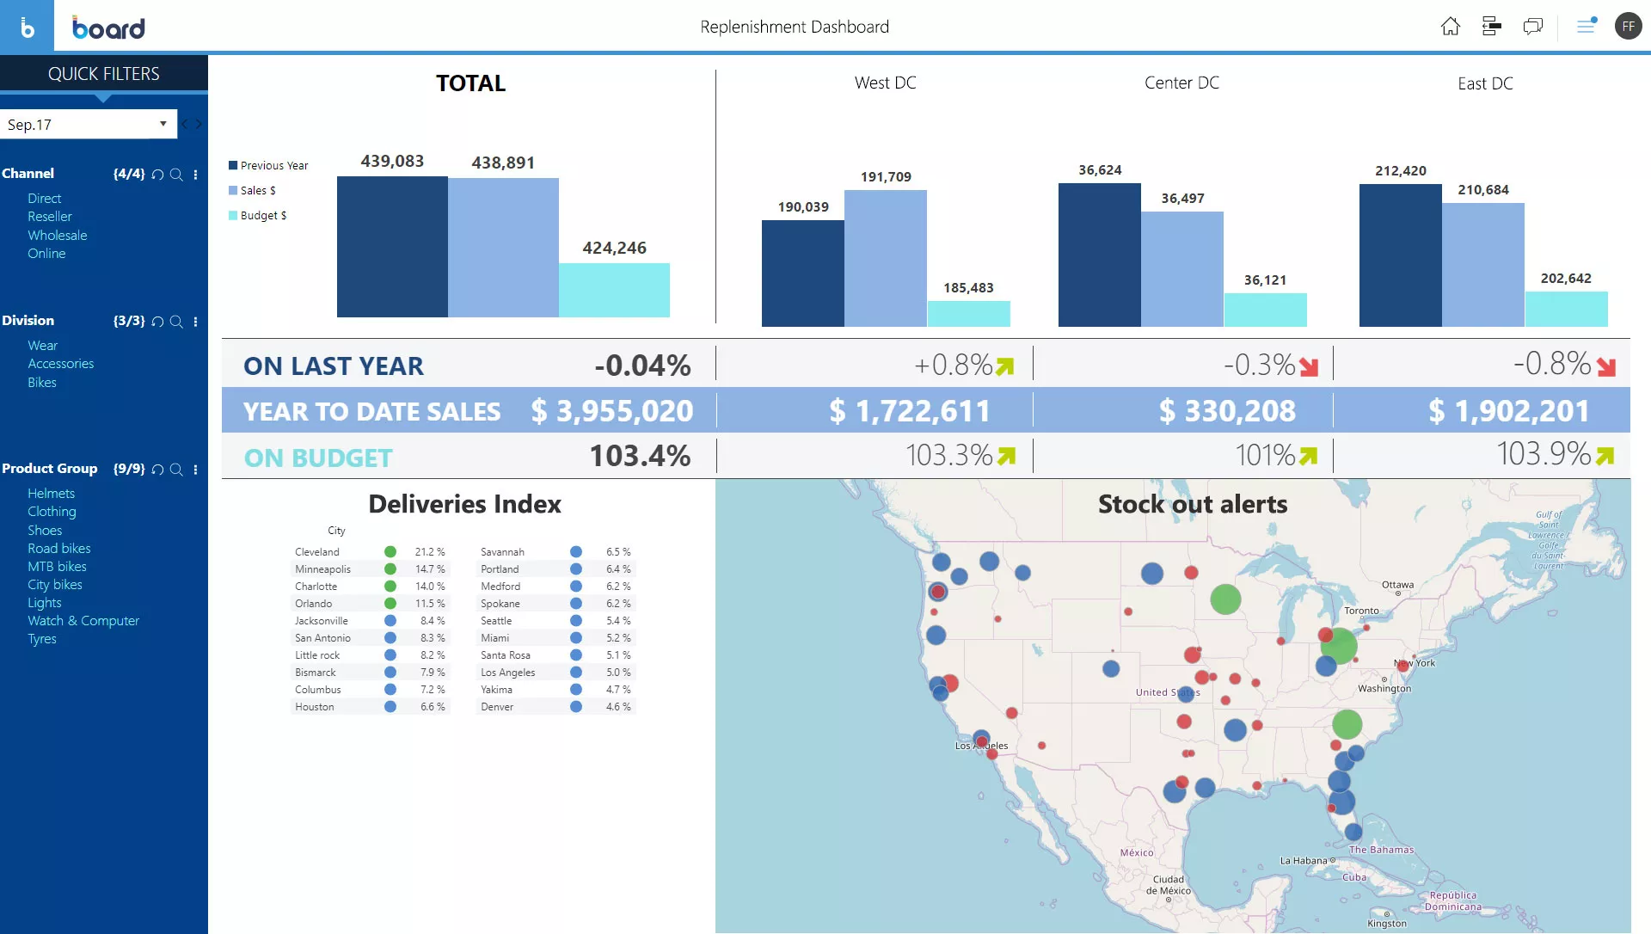Open the Sep.17 date dropdown filter

pyautogui.click(x=163, y=125)
